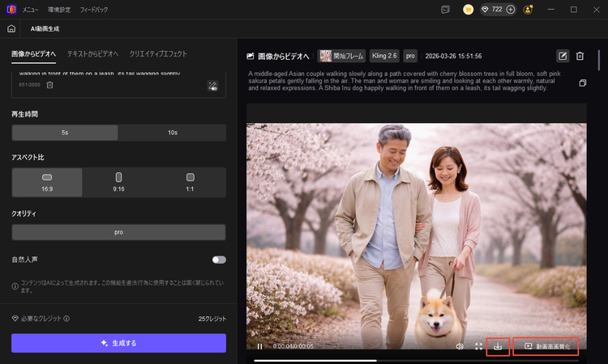Enter fullscreen video view
Image resolution: width=608 pixels, height=364 pixels.
[x=479, y=346]
